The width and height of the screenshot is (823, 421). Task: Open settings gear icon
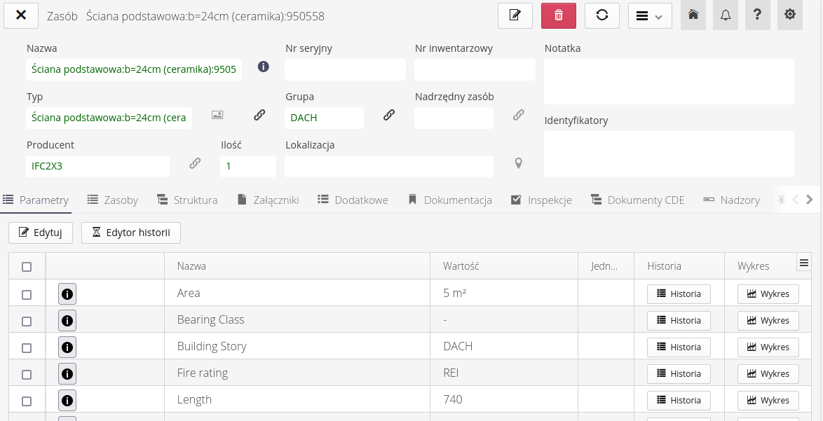tap(790, 15)
